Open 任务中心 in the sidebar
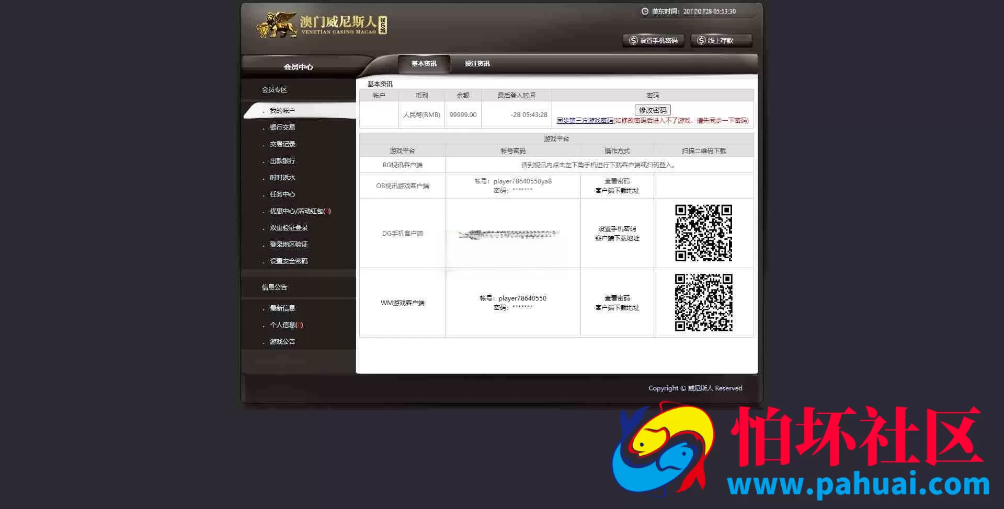 [282, 194]
